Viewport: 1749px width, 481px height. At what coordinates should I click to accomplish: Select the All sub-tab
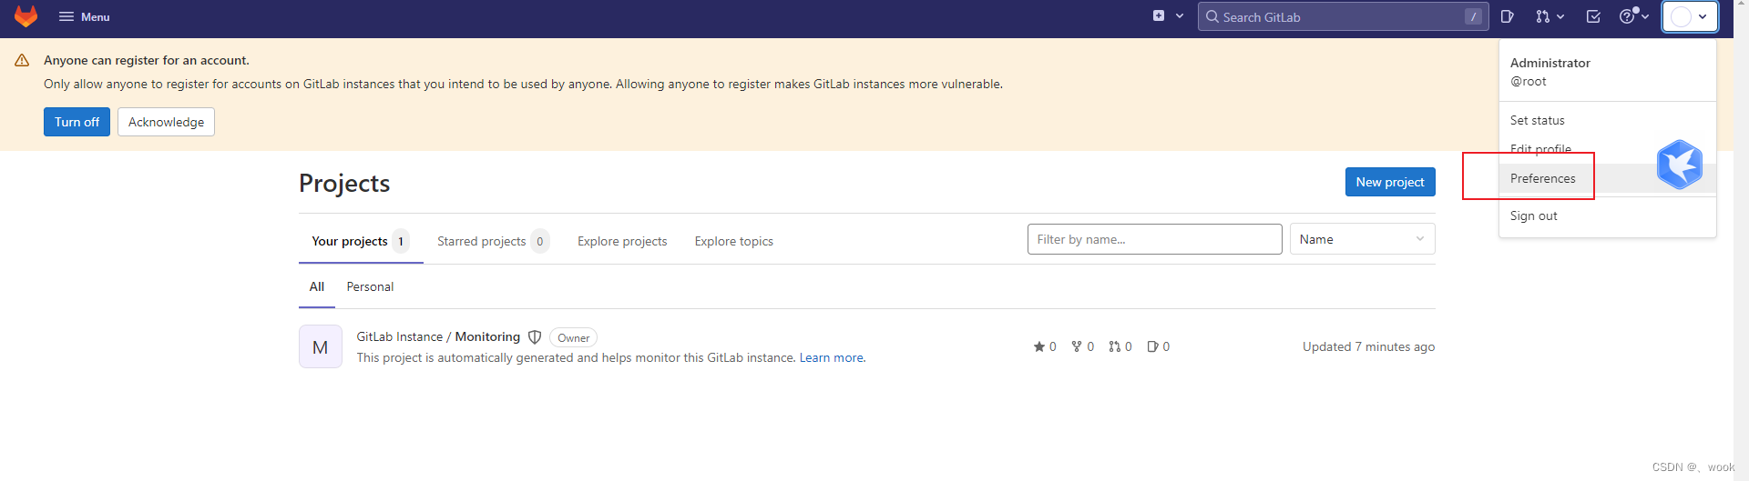(317, 286)
